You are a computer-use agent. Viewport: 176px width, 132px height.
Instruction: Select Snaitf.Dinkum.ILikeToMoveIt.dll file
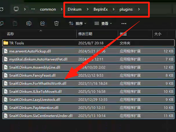pos(88,92)
